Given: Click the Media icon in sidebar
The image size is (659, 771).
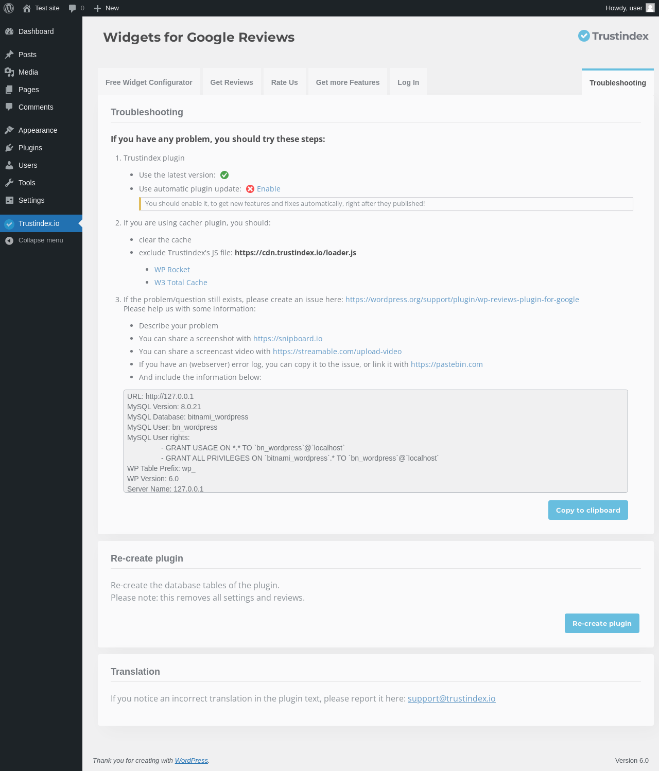Looking at the screenshot, I should pyautogui.click(x=9, y=72).
